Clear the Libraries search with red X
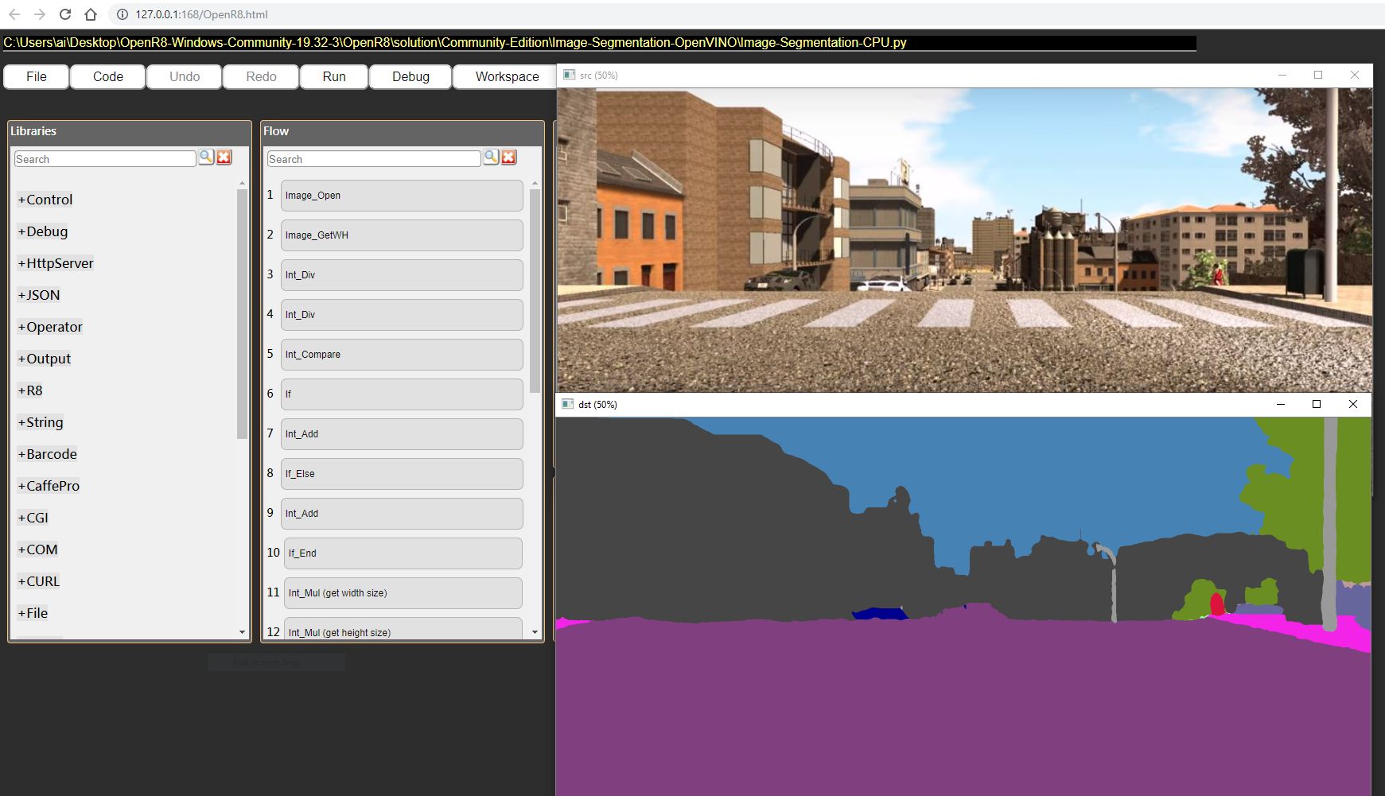 coord(224,157)
